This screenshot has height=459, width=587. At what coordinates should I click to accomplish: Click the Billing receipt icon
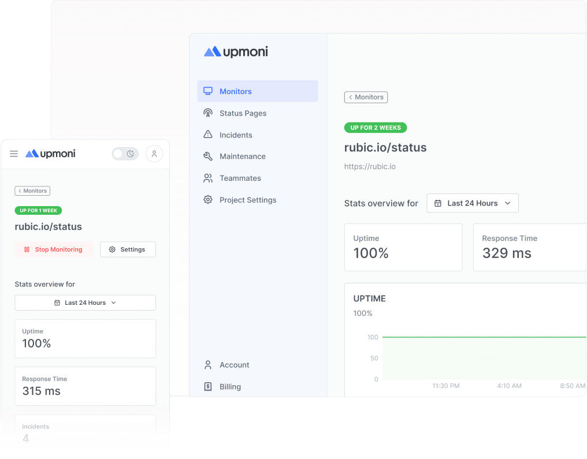208,387
